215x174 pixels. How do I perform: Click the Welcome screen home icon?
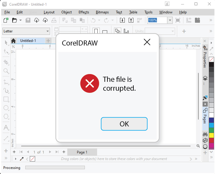pos(13,41)
